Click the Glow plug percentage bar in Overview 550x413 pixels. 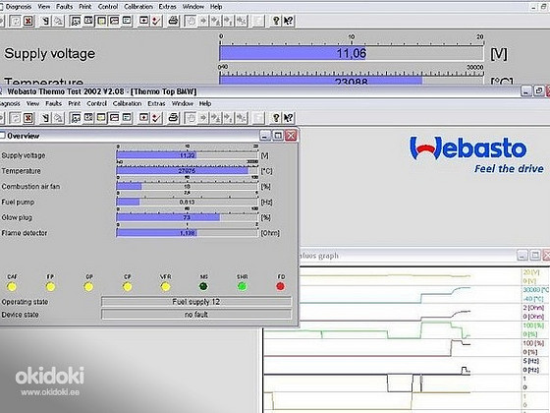188,217
